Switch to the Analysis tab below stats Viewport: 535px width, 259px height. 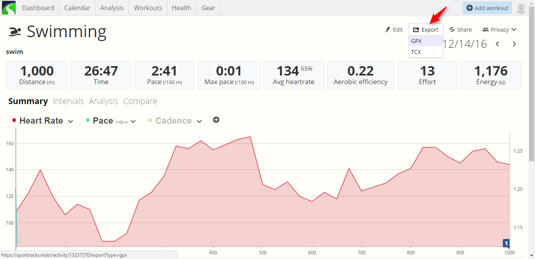tap(103, 101)
